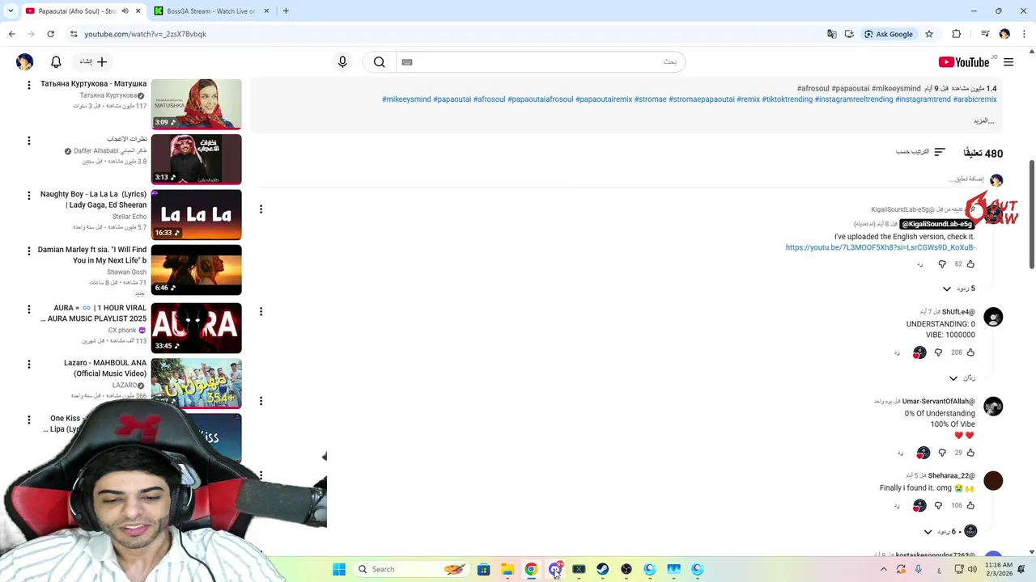The height and width of the screenshot is (582, 1036).
Task: Open Steam from the taskbar
Action: point(602,569)
